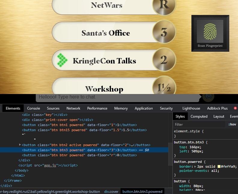
Task: Switch to the Elements tab
Action: 13,108
